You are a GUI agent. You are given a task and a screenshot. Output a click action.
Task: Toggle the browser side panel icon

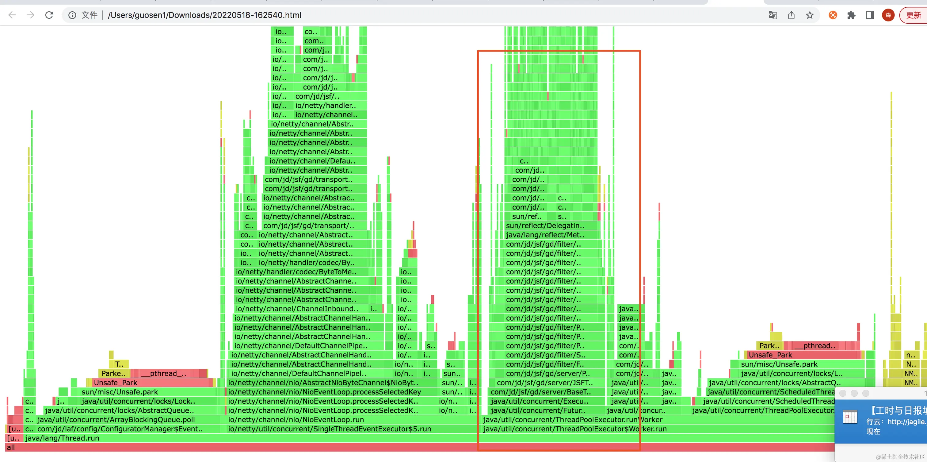[x=869, y=15]
